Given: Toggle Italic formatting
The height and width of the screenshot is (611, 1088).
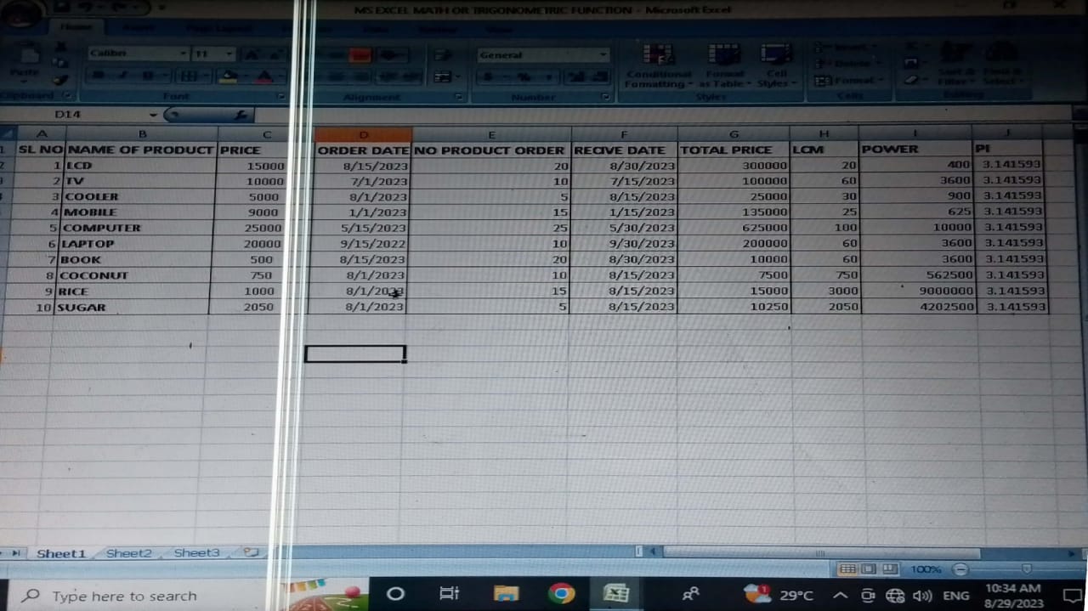Looking at the screenshot, I should pos(122,76).
